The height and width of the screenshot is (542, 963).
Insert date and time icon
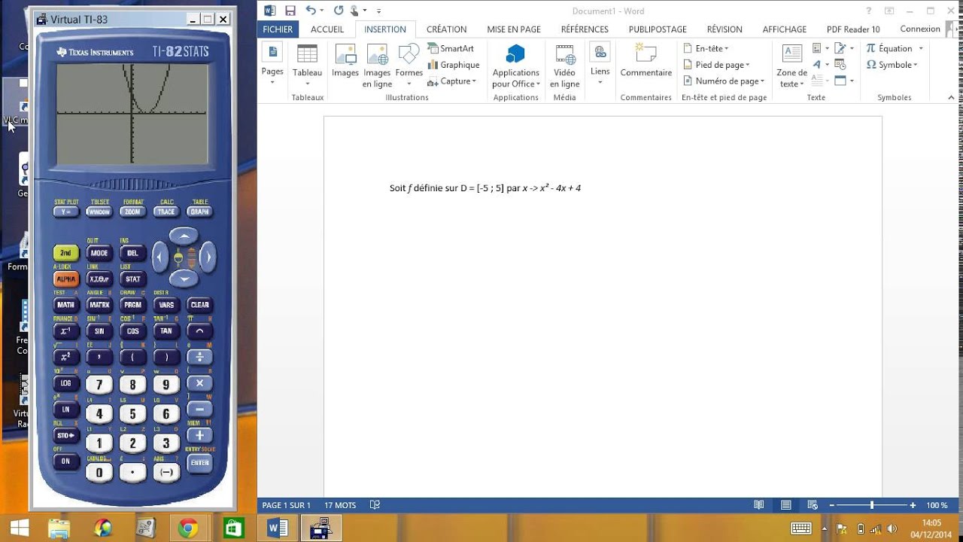pyautogui.click(x=840, y=65)
